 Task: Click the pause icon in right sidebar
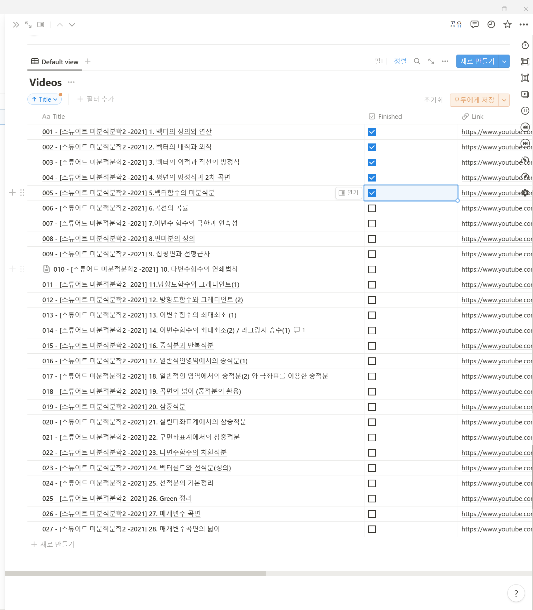[x=525, y=111]
